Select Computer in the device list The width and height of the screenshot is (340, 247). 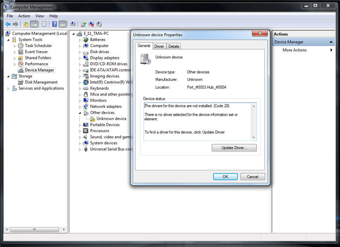coord(99,46)
